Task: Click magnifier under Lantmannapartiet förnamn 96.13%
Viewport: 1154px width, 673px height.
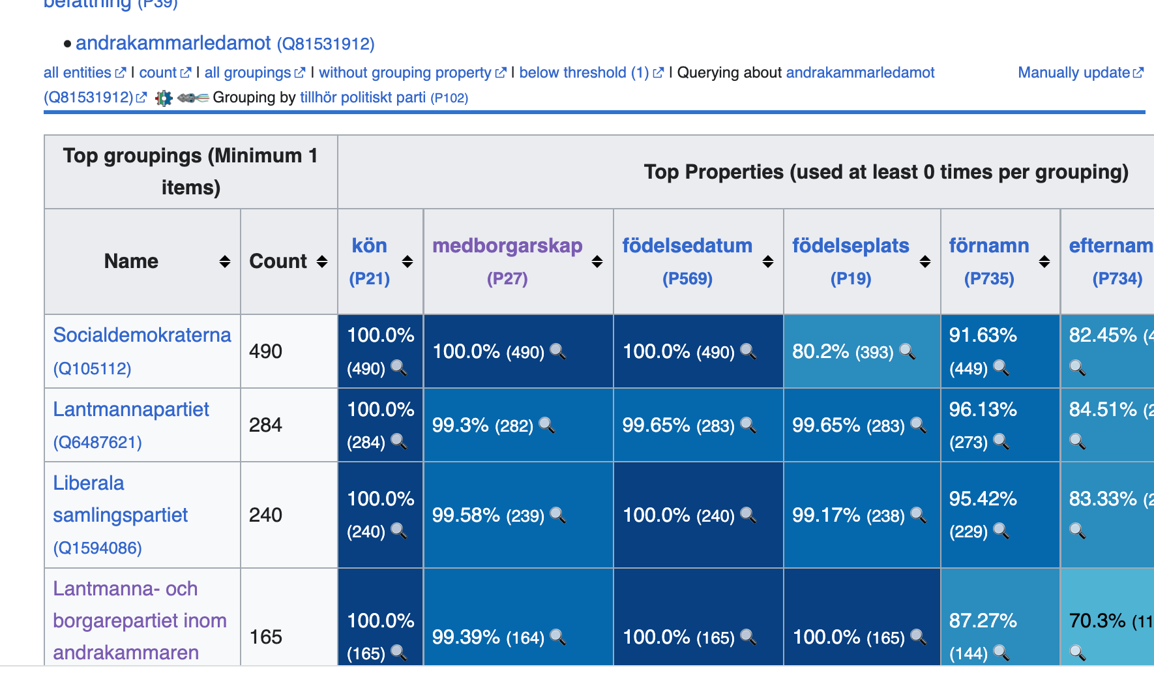Action: tap(1001, 442)
